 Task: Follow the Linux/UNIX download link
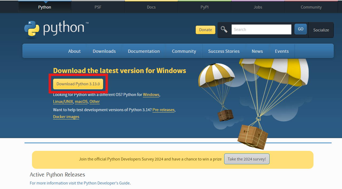(63, 102)
